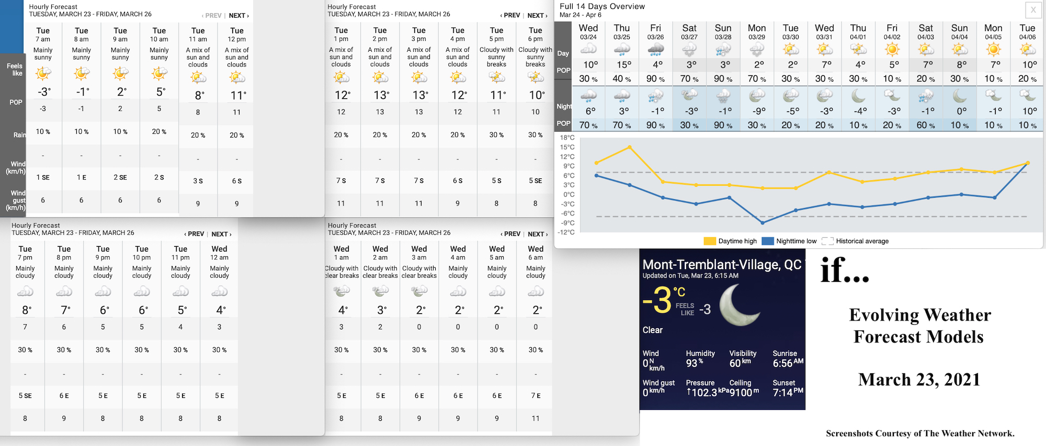Click the Tue 7 pm mainly cloudy icon
Image resolution: width=1046 pixels, height=446 pixels.
(x=25, y=291)
